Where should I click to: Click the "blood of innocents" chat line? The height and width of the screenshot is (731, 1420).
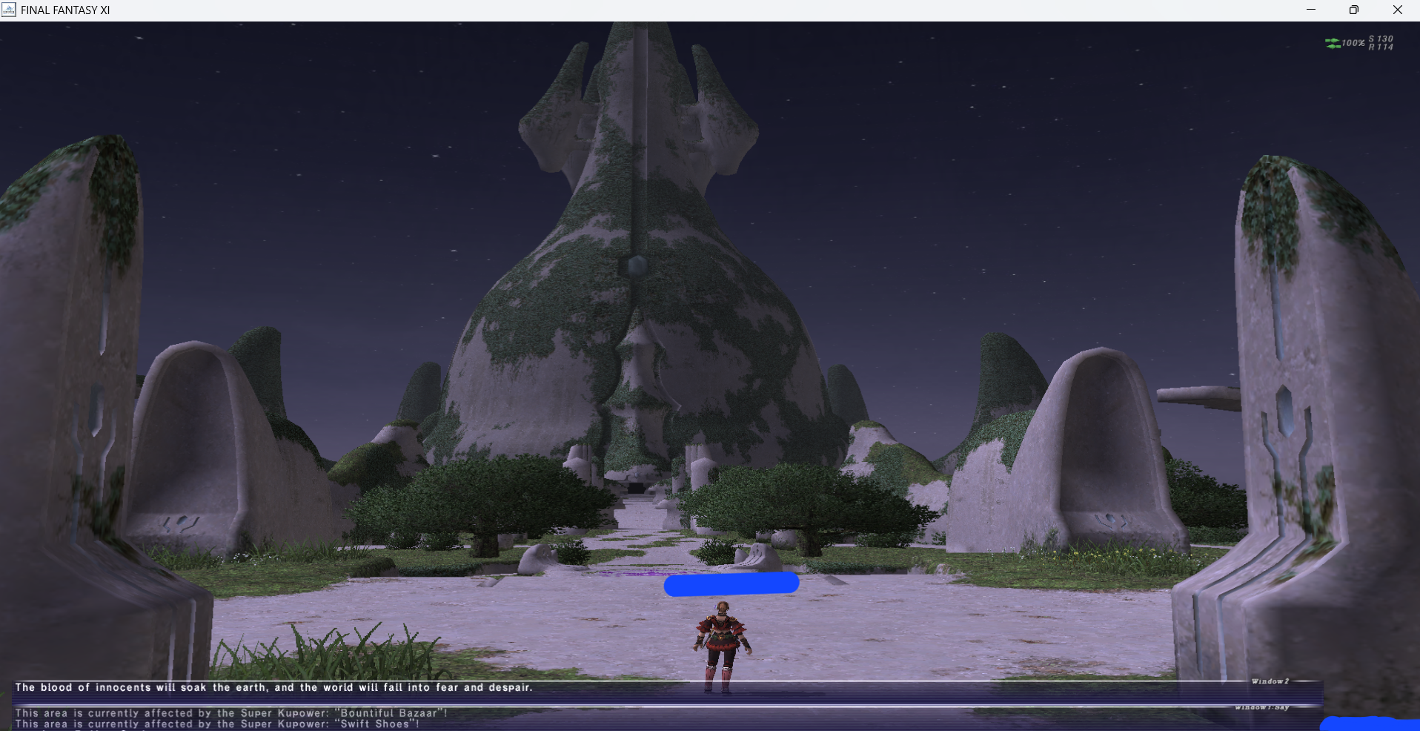[273, 687]
